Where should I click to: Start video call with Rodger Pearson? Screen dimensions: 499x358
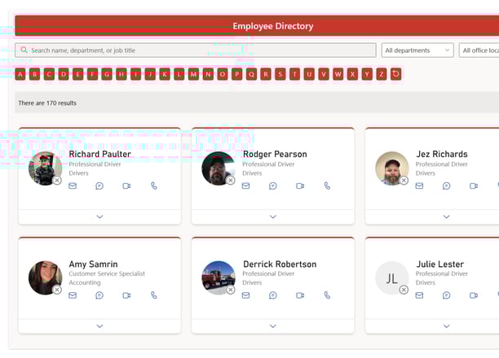pyautogui.click(x=300, y=186)
